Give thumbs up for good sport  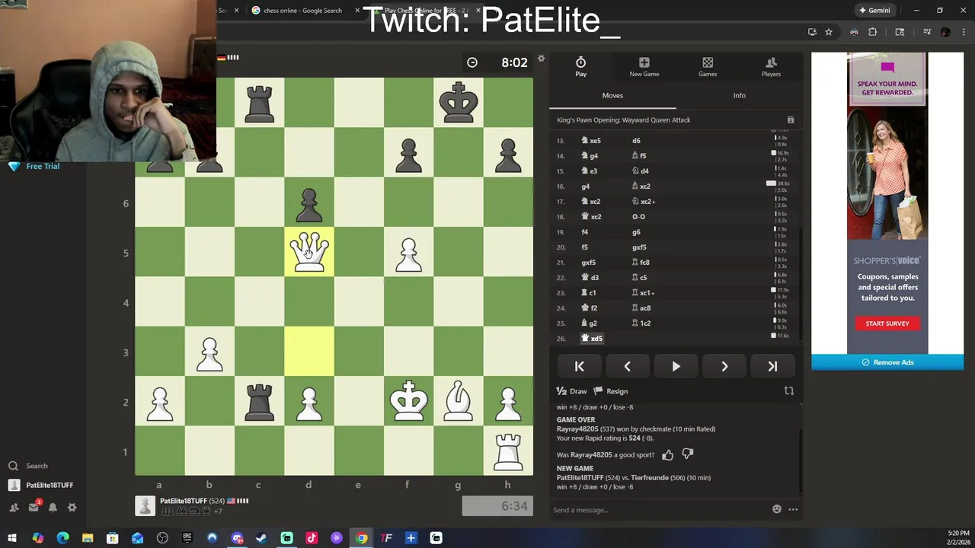[x=667, y=454]
